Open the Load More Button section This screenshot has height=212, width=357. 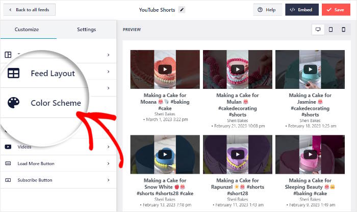[58, 163]
